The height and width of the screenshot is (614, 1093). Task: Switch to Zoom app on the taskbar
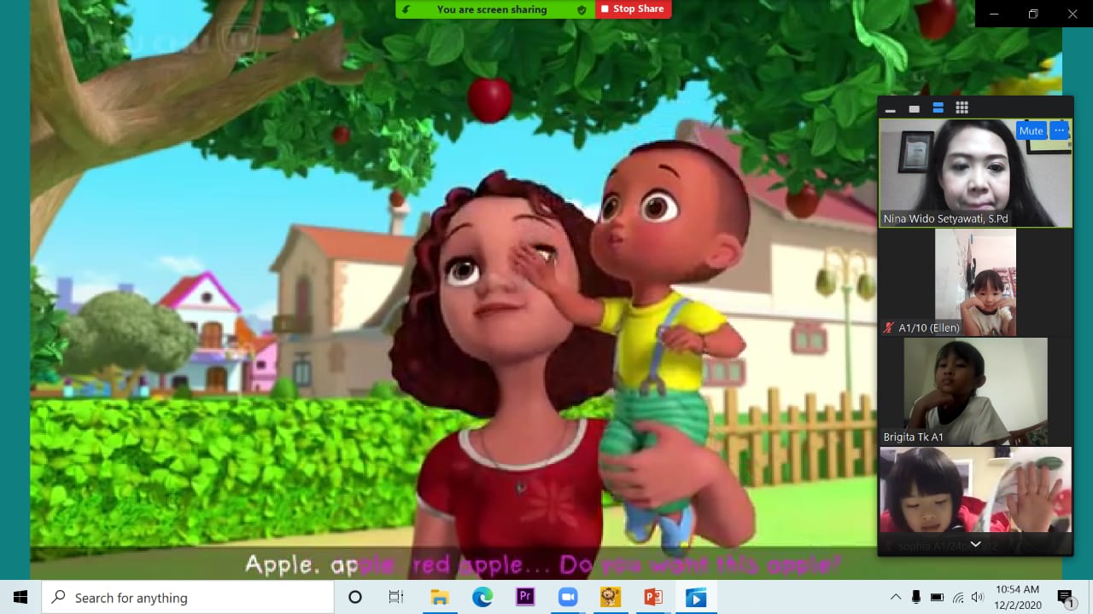(568, 597)
